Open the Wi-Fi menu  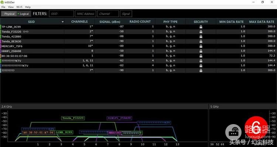click(19, 7)
